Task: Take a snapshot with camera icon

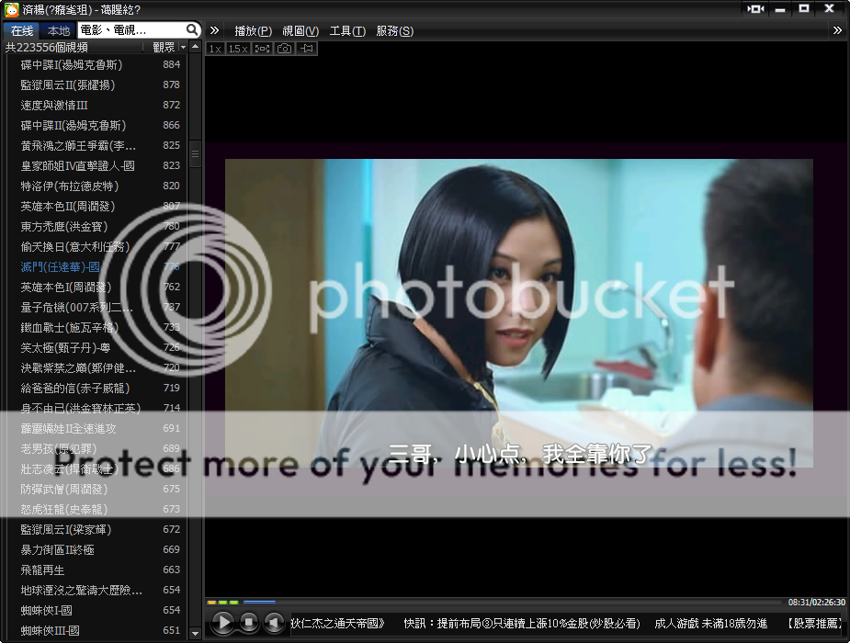Action: (285, 48)
